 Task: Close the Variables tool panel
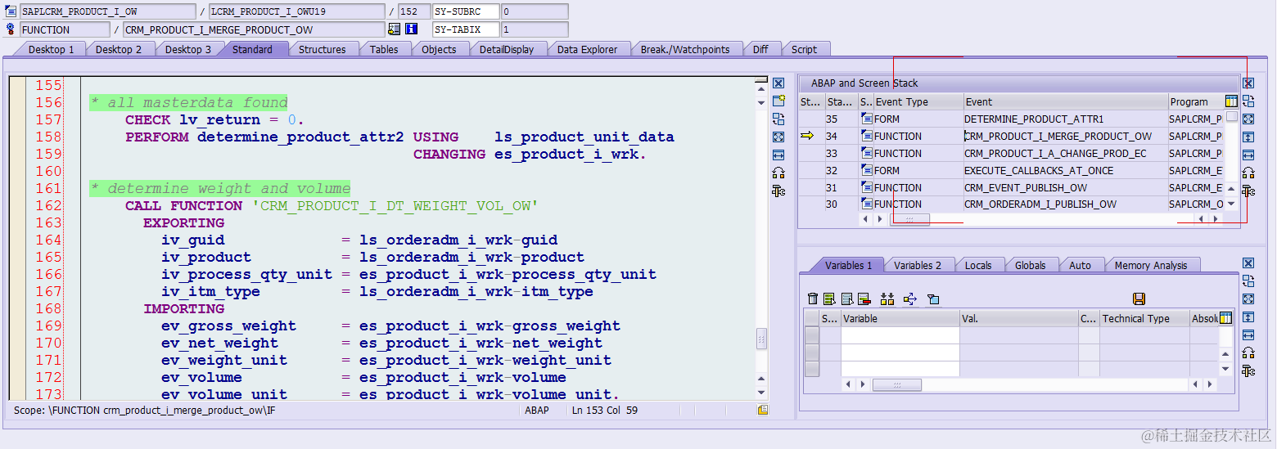[x=1248, y=263]
